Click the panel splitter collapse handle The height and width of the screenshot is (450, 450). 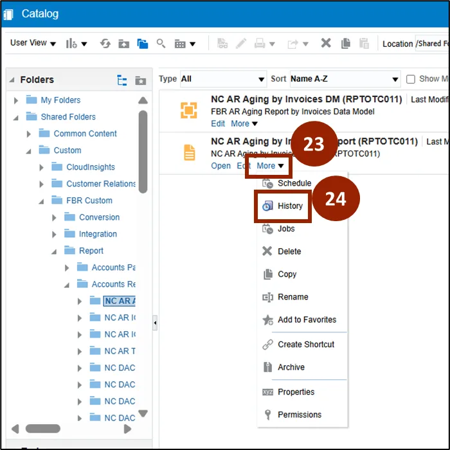pos(155,323)
